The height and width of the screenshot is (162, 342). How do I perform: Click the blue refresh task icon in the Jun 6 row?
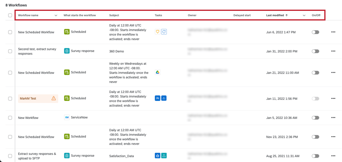coord(164,32)
